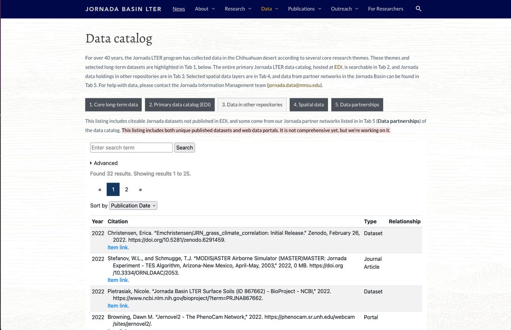Open the Sort by Publication Date dropdown
511x330 pixels.
pyautogui.click(x=133, y=205)
